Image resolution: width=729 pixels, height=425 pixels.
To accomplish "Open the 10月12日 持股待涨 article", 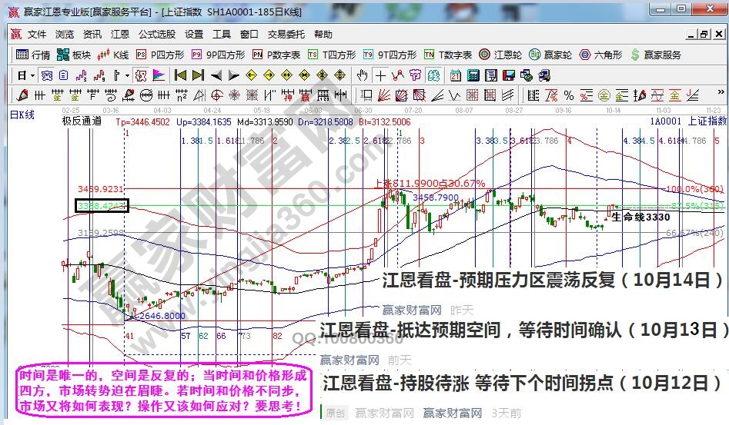I will 522,383.
